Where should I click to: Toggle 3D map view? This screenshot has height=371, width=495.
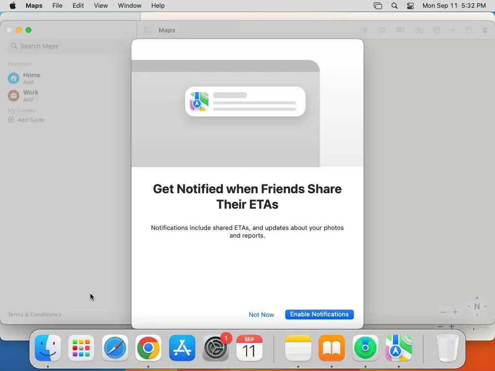(x=400, y=30)
